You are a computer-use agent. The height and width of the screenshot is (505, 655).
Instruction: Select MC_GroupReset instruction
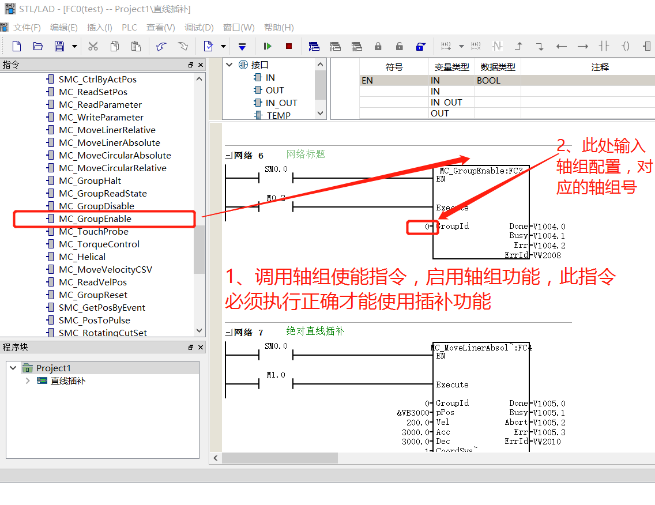coord(93,295)
